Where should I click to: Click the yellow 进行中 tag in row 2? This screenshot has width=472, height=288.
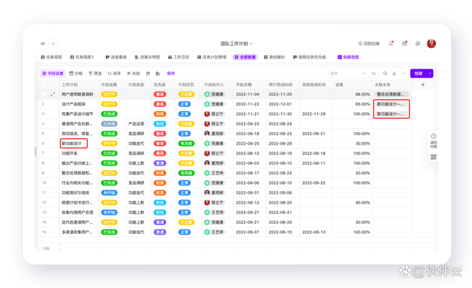(109, 104)
